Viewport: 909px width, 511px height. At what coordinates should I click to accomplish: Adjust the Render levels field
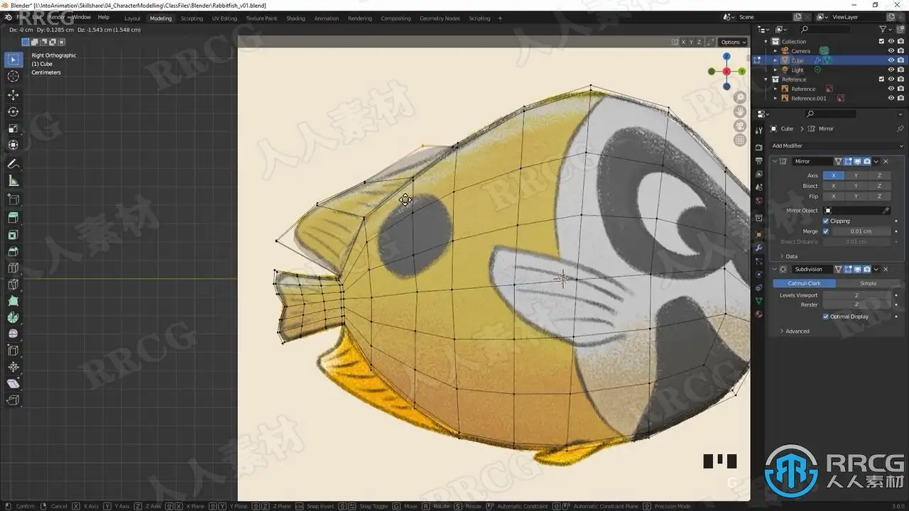click(856, 304)
